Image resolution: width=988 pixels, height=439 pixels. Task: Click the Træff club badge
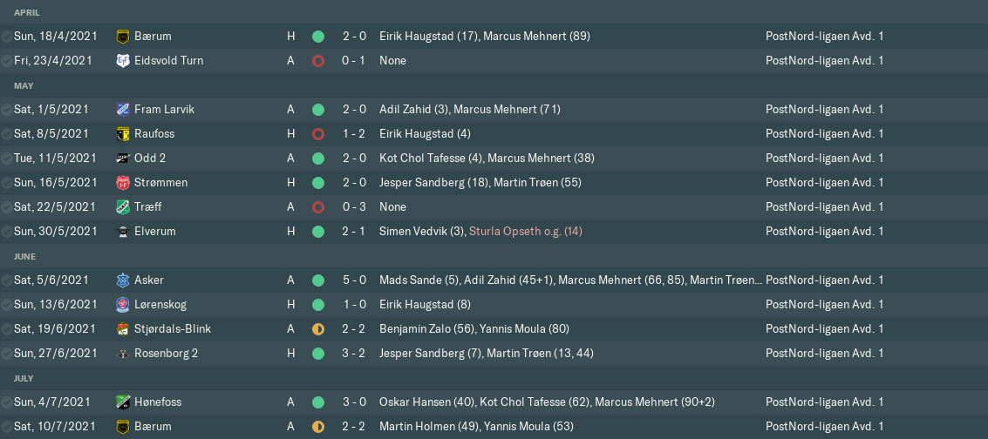click(x=122, y=207)
